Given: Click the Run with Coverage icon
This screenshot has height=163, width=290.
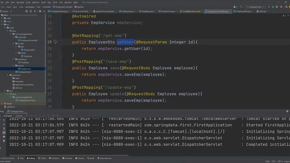Looking at the screenshot, I should click(x=277, y=7).
